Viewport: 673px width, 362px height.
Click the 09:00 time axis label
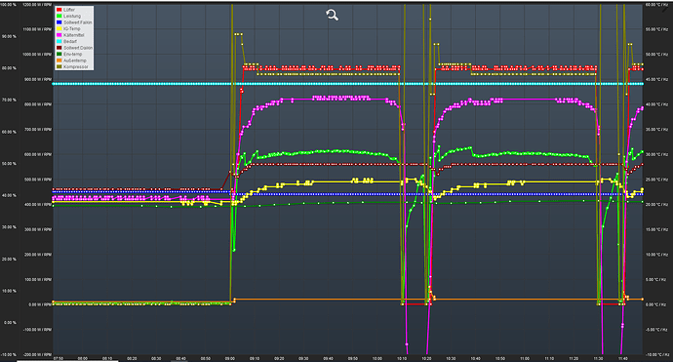230,358
